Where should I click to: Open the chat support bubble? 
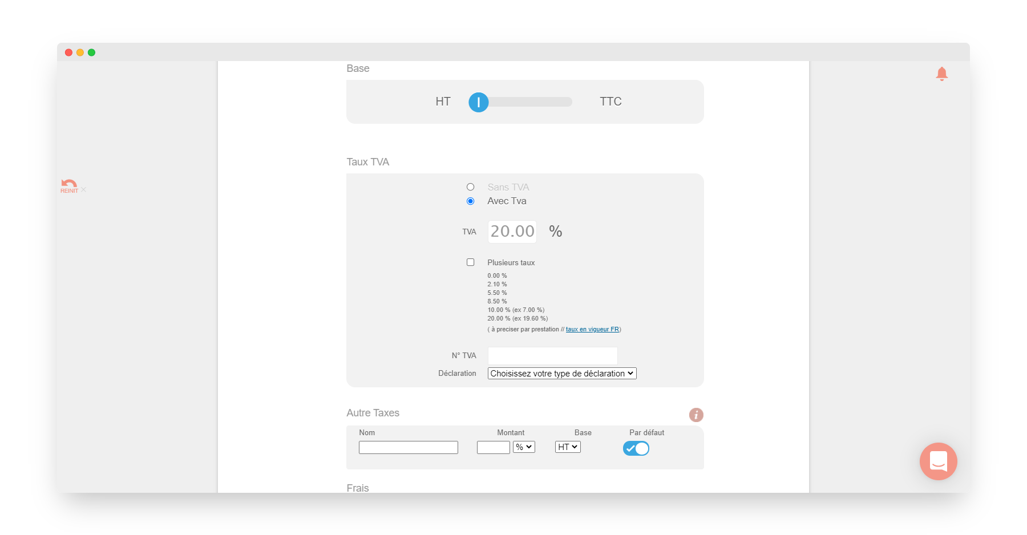[939, 461]
